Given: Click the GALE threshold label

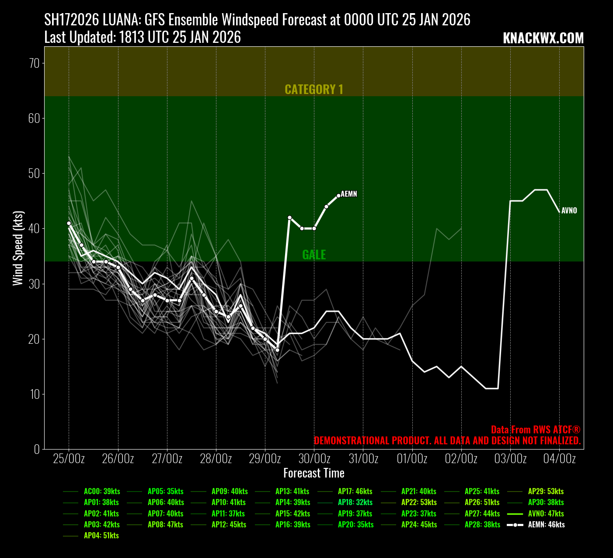Looking at the screenshot, I should tap(314, 255).
